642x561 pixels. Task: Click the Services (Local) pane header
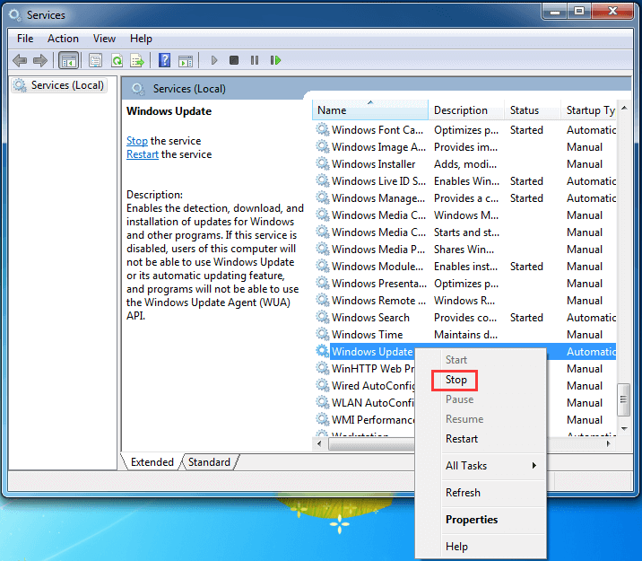[x=189, y=89]
